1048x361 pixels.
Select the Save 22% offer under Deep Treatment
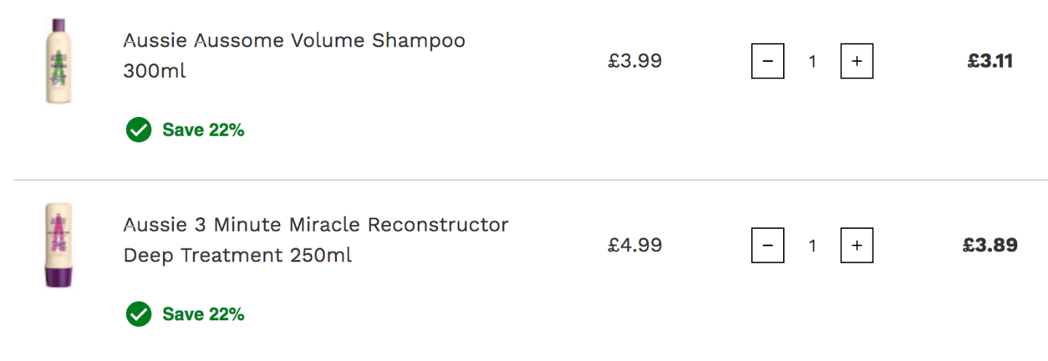pos(203,315)
